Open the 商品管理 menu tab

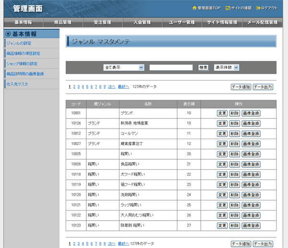pos(62,23)
